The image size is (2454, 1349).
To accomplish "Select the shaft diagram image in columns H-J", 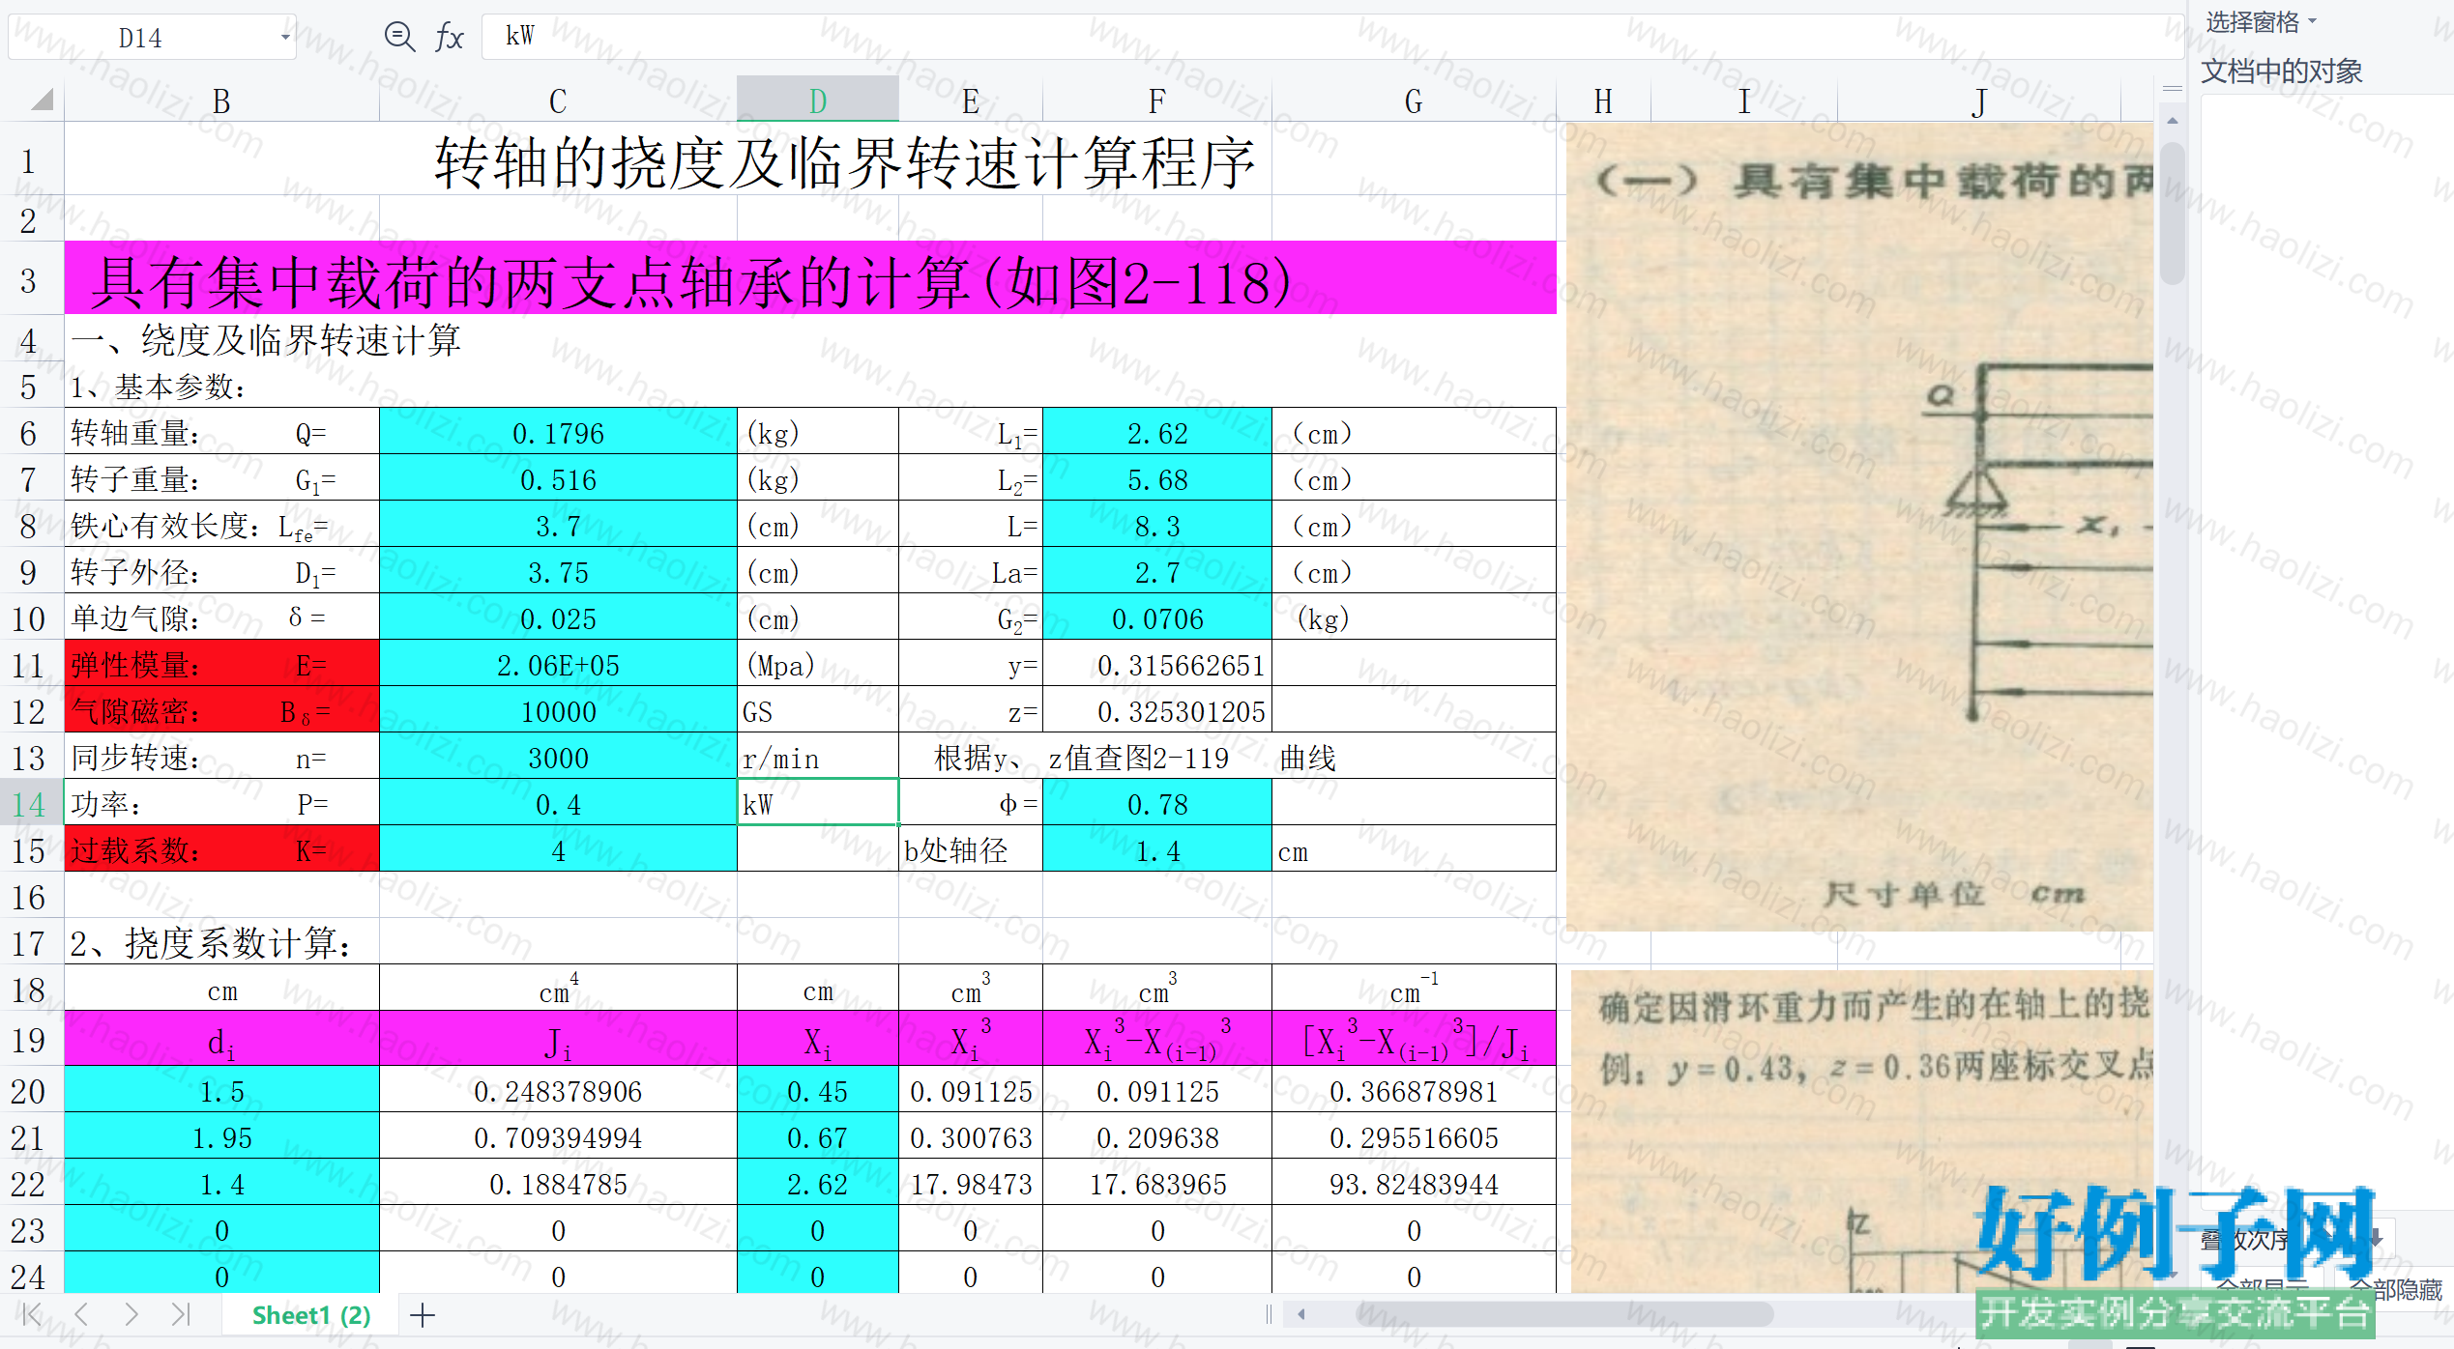I will point(1859,527).
